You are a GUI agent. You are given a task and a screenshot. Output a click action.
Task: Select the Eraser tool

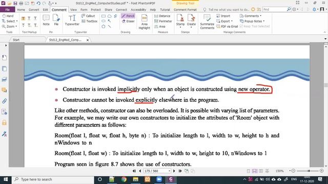[128, 21]
